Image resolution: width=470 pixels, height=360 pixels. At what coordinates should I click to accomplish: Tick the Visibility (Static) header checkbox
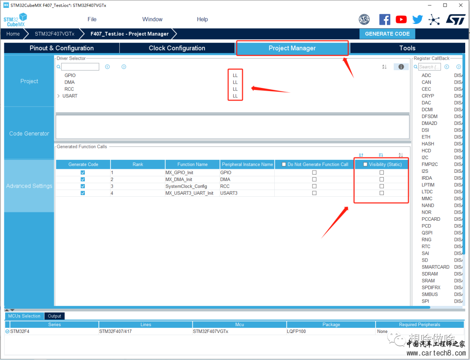click(x=365, y=164)
